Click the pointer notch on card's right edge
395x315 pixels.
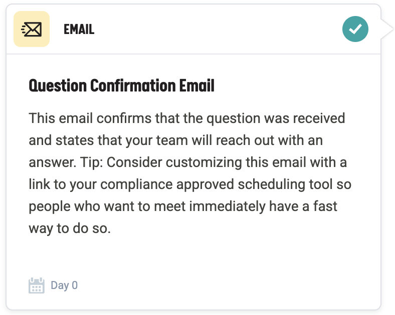click(387, 29)
